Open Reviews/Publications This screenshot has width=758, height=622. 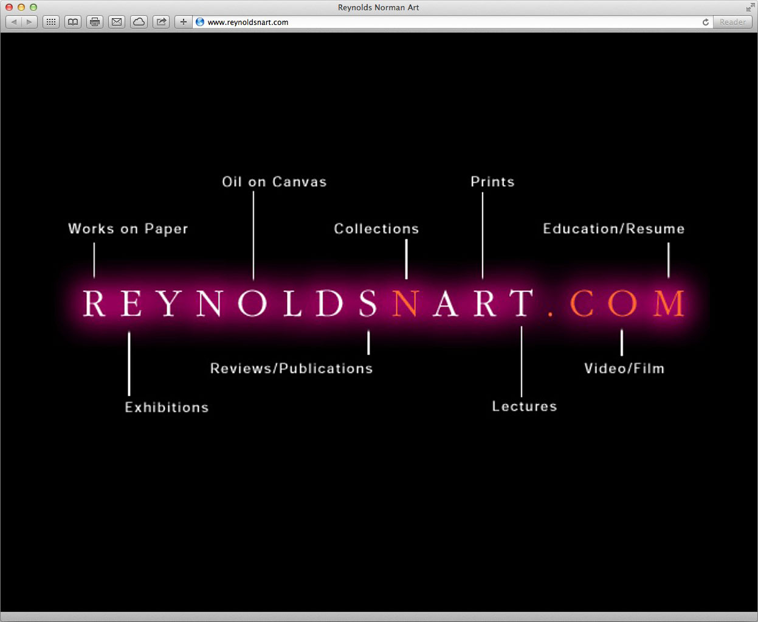click(x=291, y=368)
